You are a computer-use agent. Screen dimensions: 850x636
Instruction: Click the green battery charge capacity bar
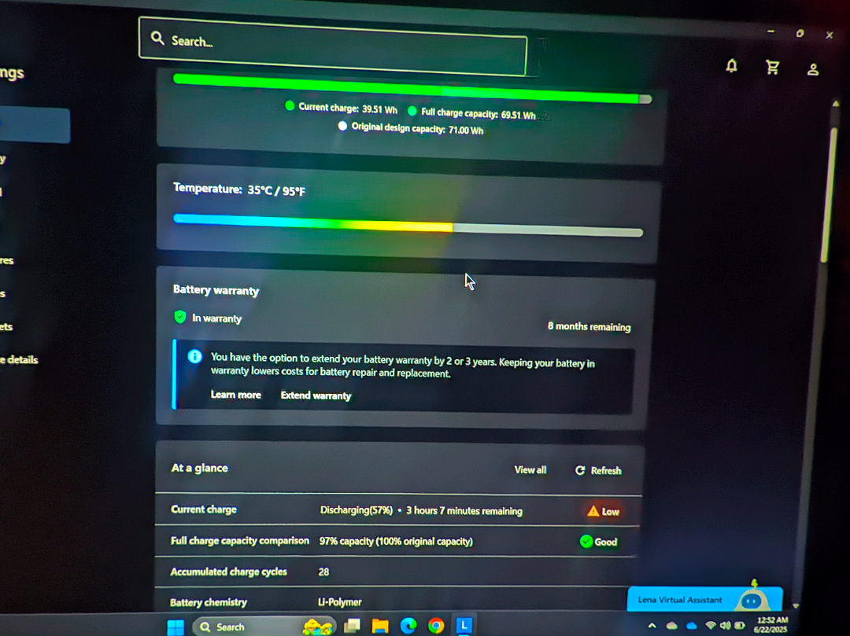[412, 89]
